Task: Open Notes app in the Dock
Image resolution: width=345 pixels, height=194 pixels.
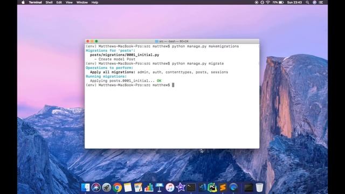Action: 128,188
